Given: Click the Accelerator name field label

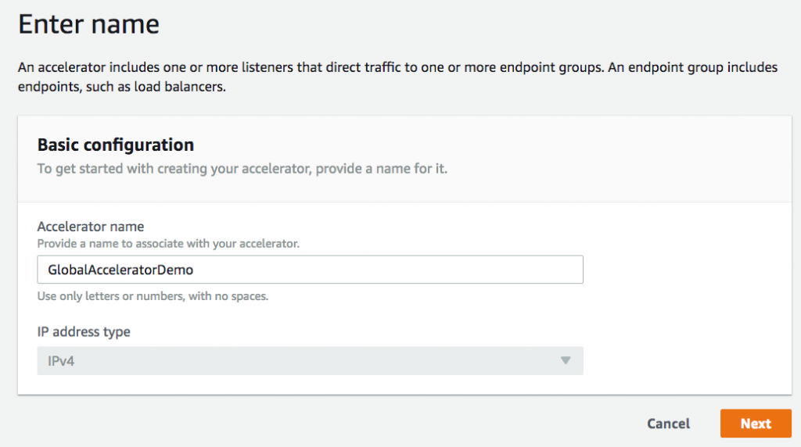Looking at the screenshot, I should [x=91, y=227].
